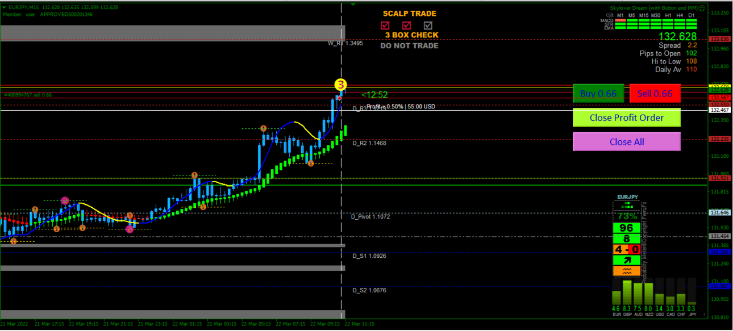This screenshot has height=331, width=733.
Task: Click the SCALP TRADE heading
Action: tap(409, 14)
